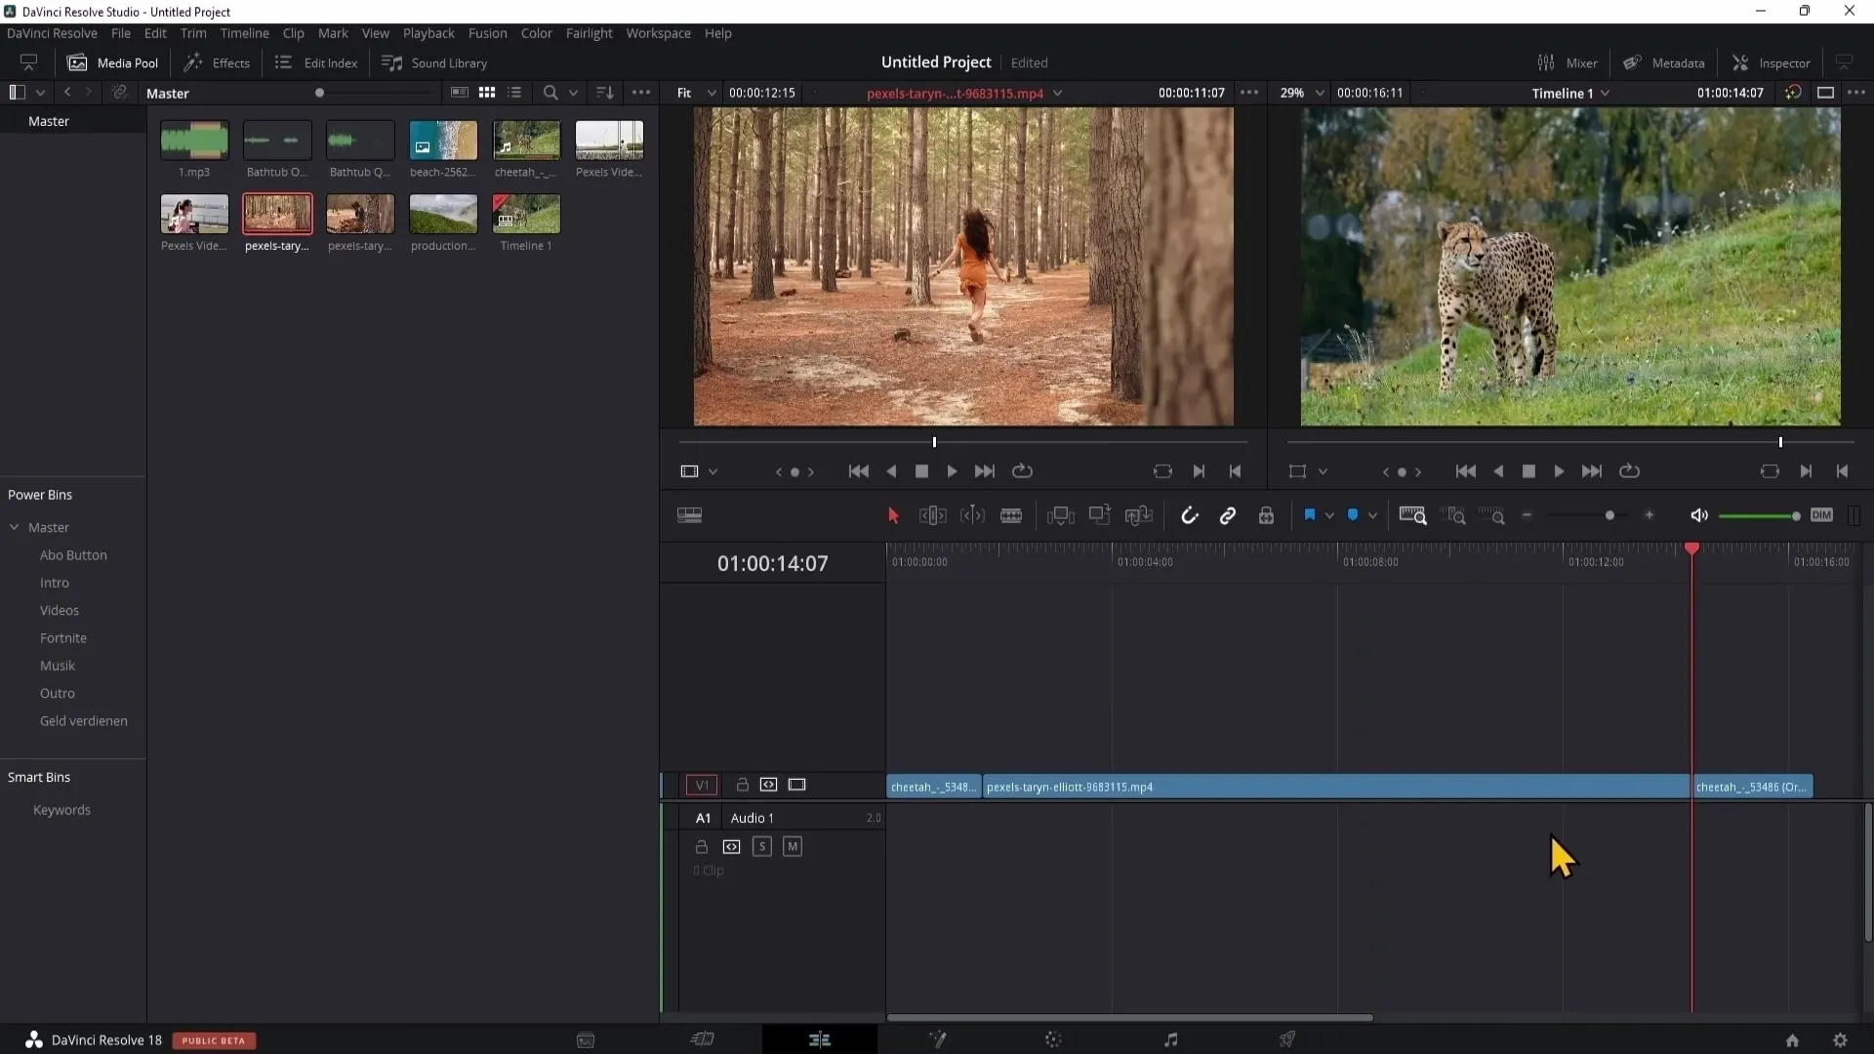Click the Fusion tab in the menu bar
1874x1054 pixels.
pyautogui.click(x=486, y=32)
